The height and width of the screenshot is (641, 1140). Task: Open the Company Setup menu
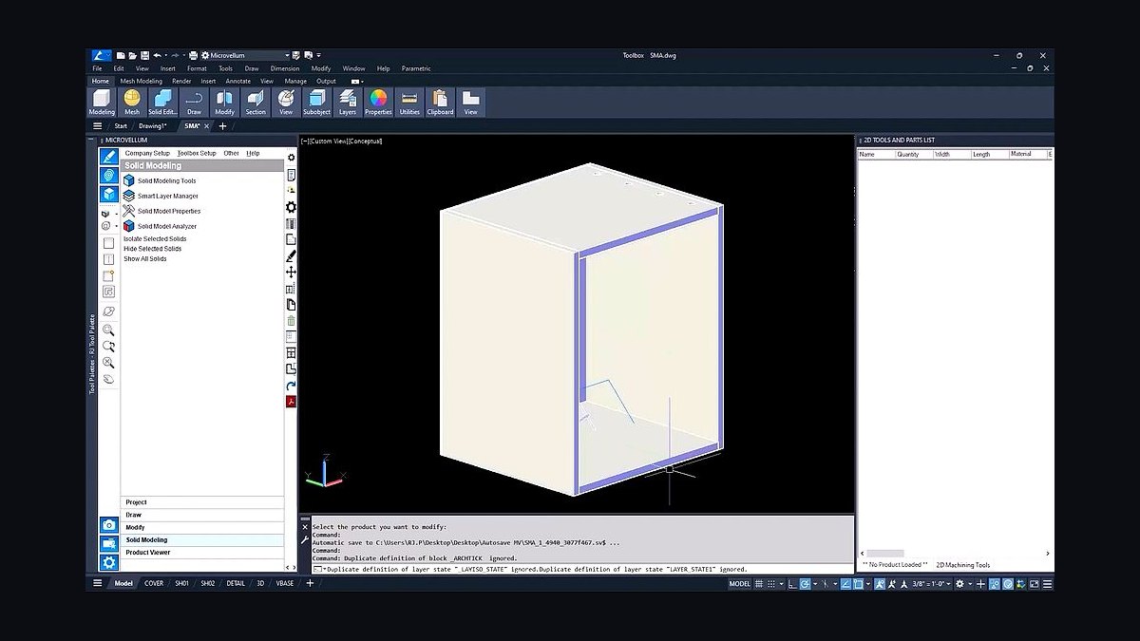147,153
